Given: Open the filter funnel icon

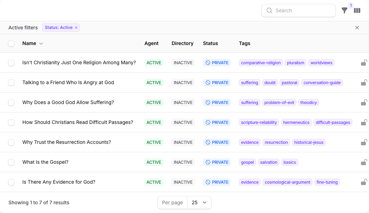Looking at the screenshot, I should tap(344, 10).
